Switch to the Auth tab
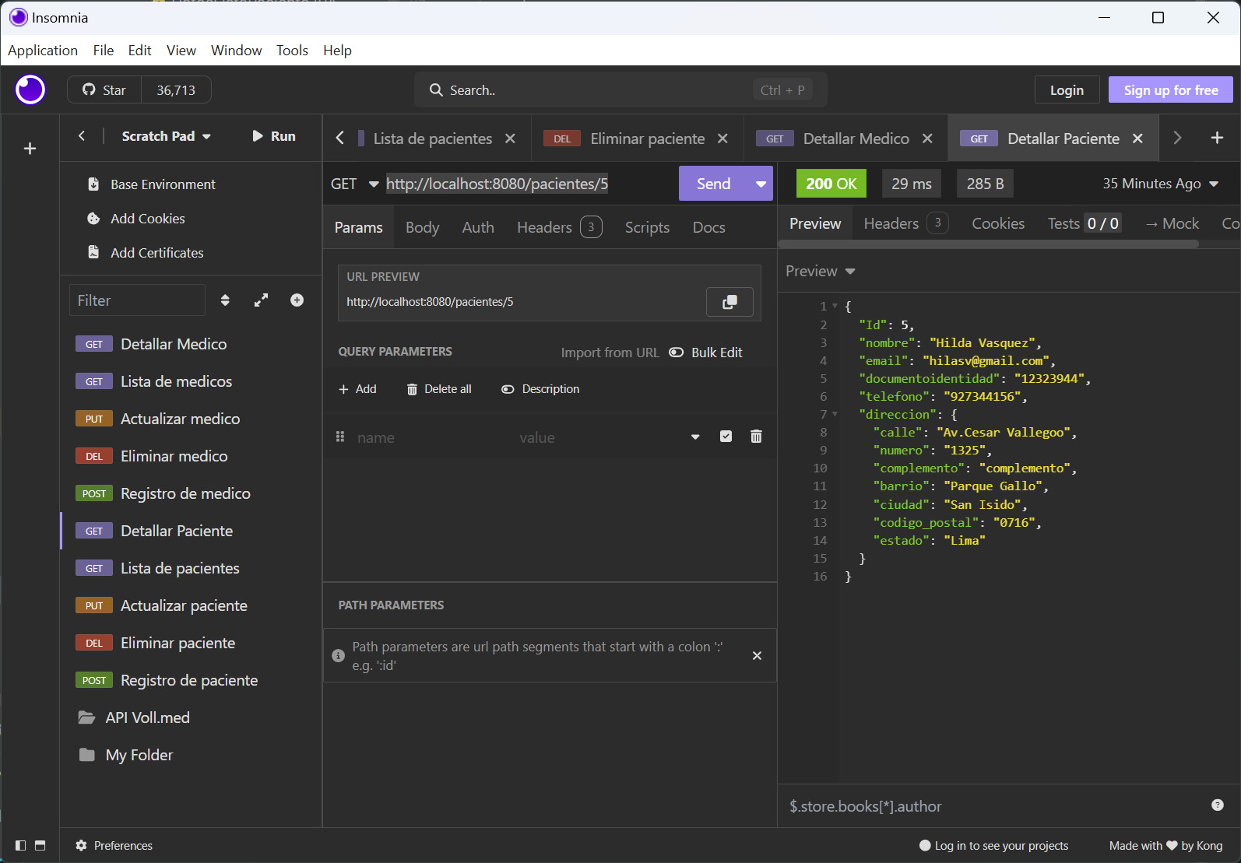This screenshot has width=1241, height=863. (x=478, y=227)
